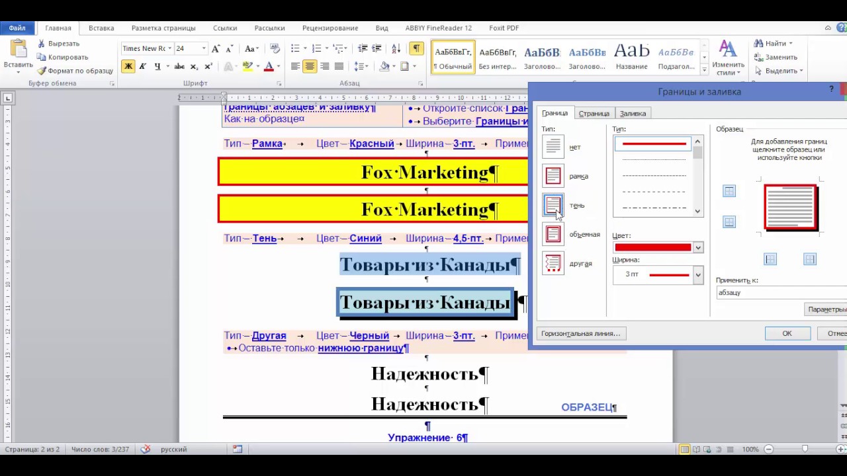The image size is (847, 476).
Task: Click red color swatch under Цвет
Action: click(652, 247)
